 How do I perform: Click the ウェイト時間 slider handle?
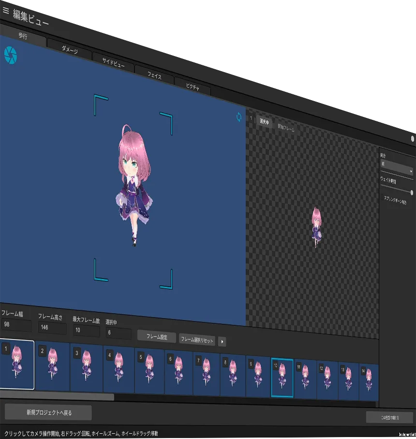point(412,192)
